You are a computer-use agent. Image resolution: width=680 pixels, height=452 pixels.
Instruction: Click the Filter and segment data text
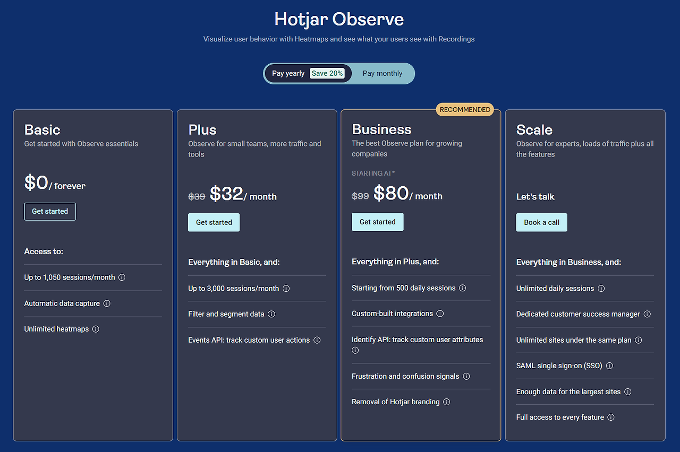click(226, 314)
